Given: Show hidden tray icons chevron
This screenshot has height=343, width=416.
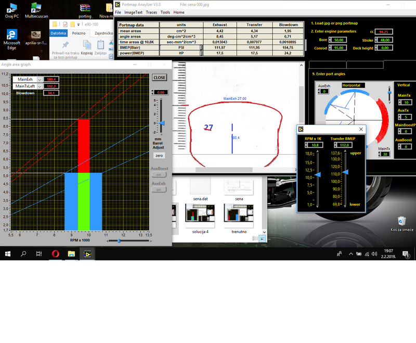Looking at the screenshot, I should pyautogui.click(x=350, y=254).
